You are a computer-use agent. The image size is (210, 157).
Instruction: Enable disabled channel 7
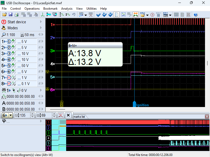point(9,78)
